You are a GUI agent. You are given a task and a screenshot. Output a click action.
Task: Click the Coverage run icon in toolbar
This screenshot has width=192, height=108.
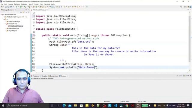(25, 7)
